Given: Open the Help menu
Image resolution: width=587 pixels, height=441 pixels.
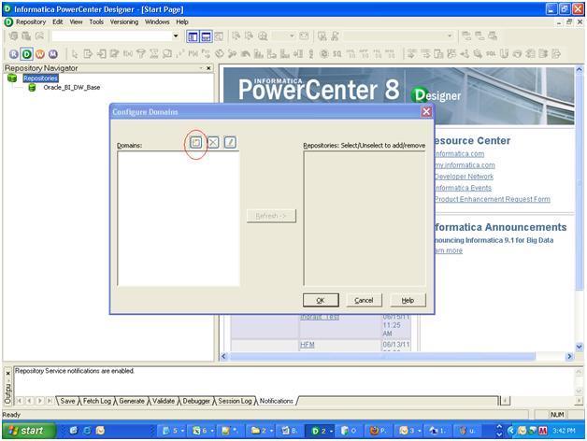Looking at the screenshot, I should [182, 22].
